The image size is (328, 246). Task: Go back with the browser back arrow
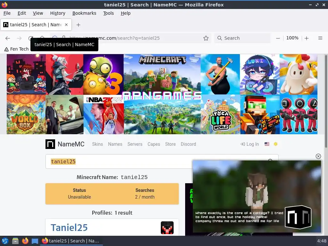(8, 38)
